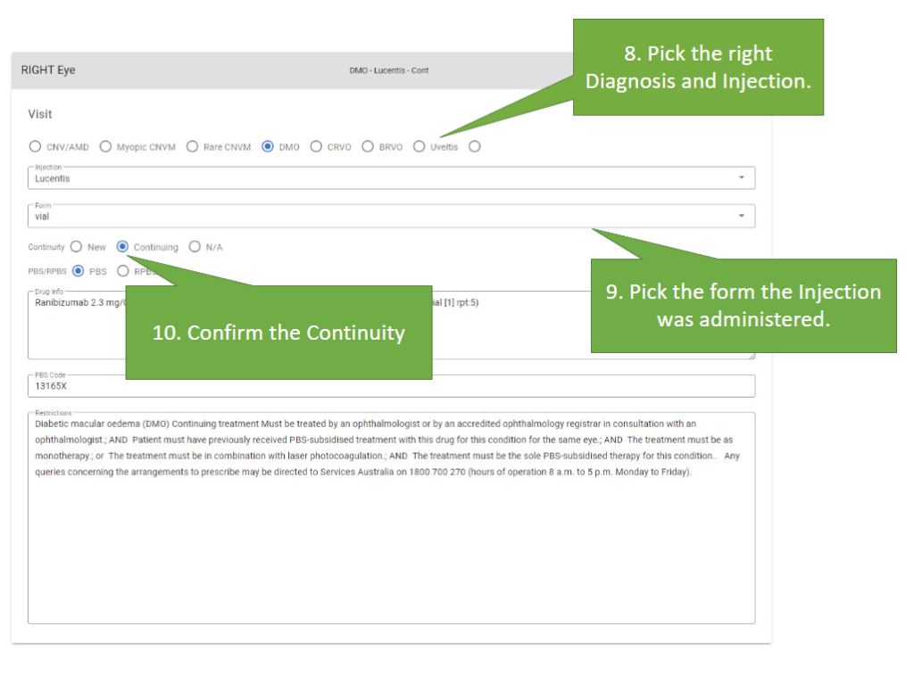Set Continuity to N/A

pos(195,247)
